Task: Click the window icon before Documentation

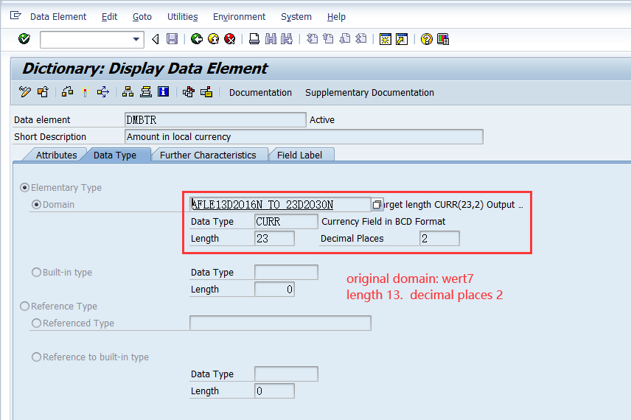Action: pos(206,92)
